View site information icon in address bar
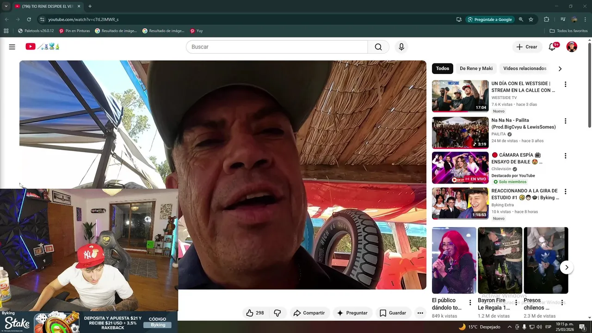592x333 pixels. tap(42, 19)
